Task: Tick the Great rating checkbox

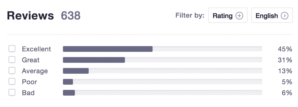Action: pyautogui.click(x=12, y=60)
